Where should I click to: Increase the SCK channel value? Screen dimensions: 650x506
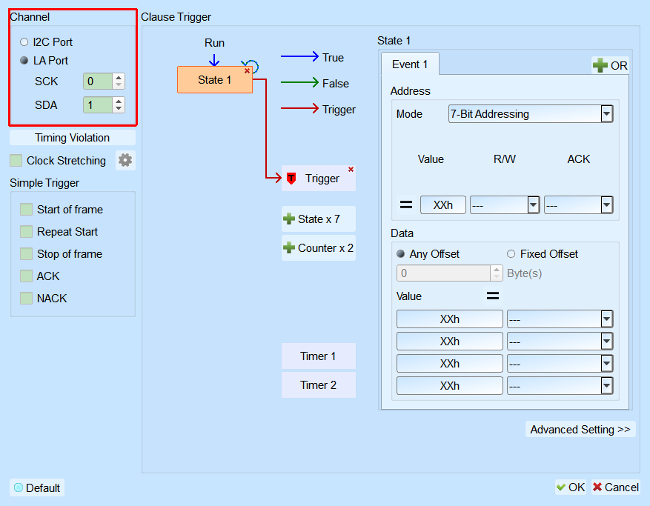click(119, 77)
